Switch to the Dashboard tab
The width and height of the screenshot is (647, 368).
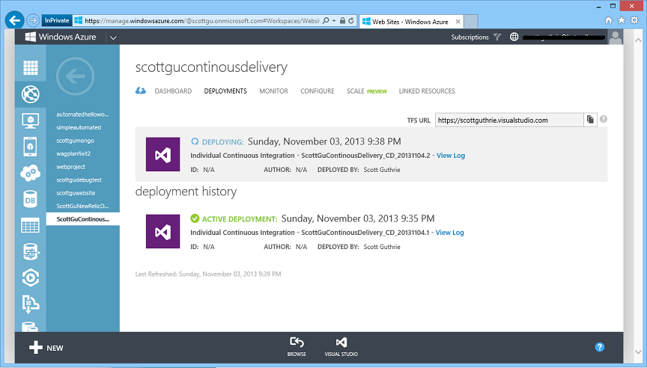pos(173,91)
